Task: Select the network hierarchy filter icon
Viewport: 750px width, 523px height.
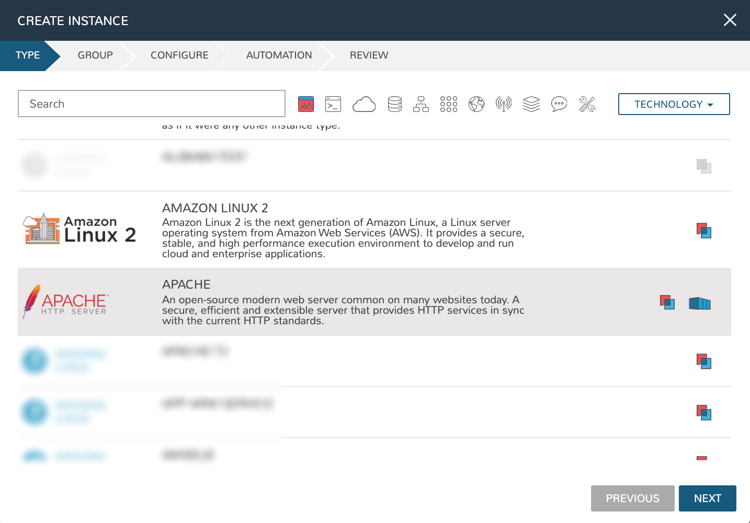Action: 421,104
